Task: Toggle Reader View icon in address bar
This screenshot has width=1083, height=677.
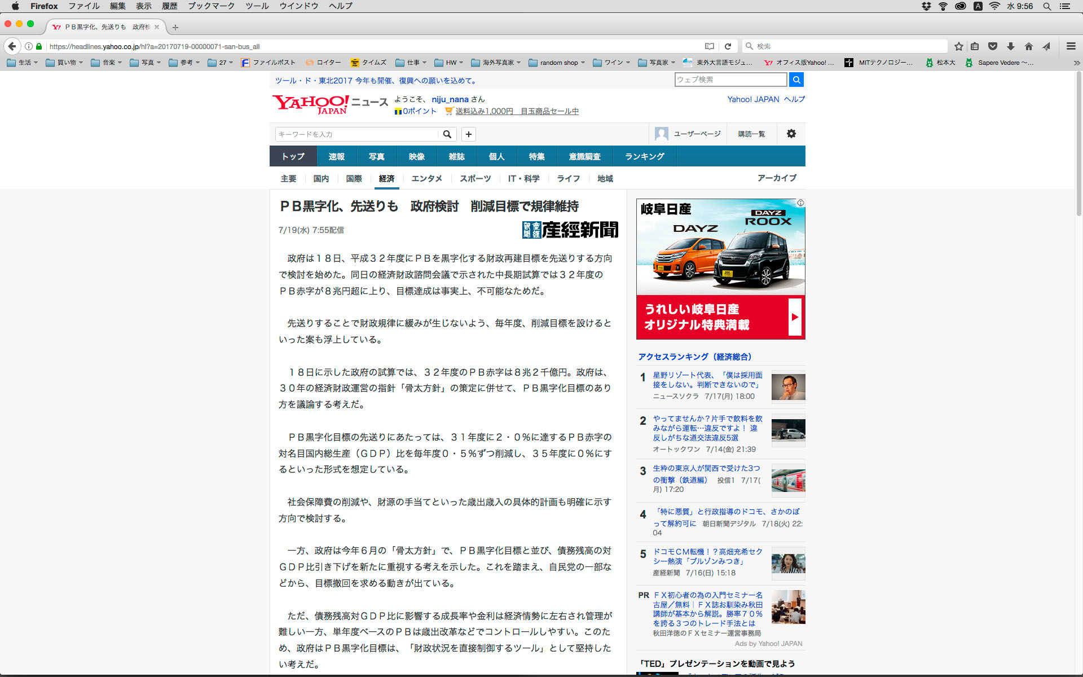Action: coord(710,46)
